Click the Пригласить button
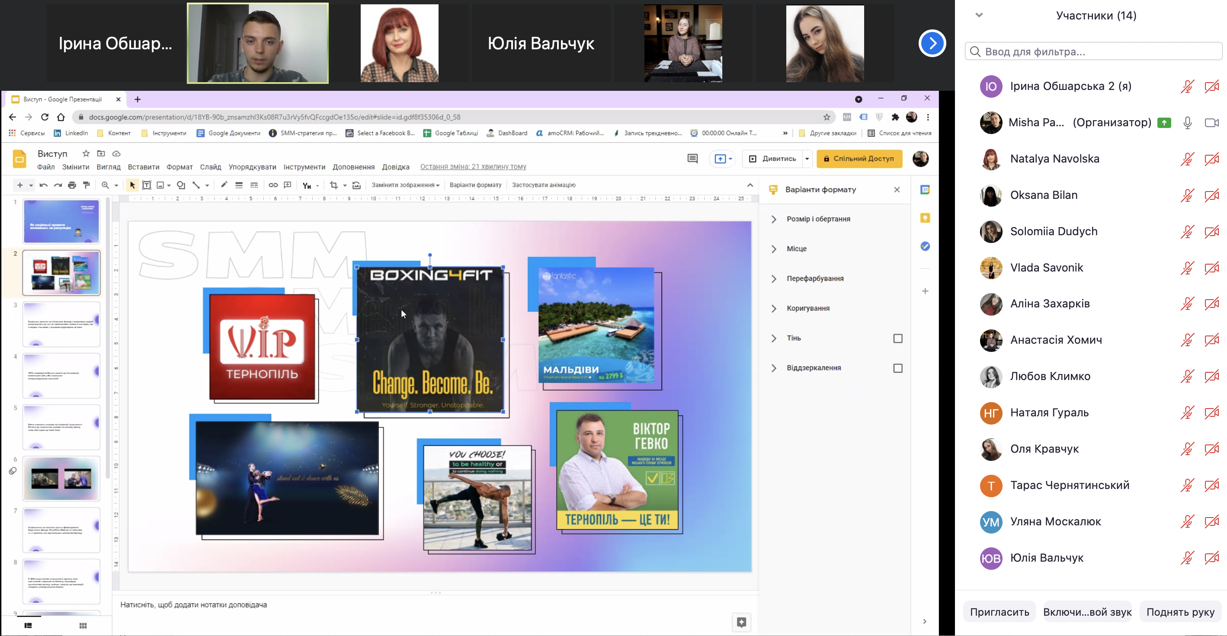The image size is (1227, 636). [x=1000, y=612]
